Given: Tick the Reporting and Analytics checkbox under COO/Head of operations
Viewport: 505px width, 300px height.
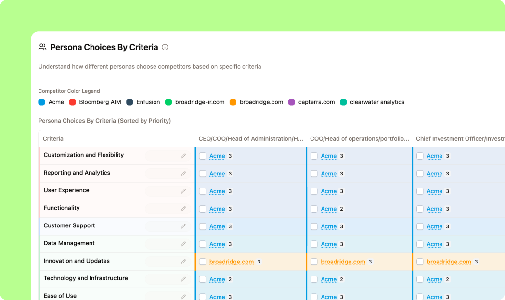Looking at the screenshot, I should point(314,174).
